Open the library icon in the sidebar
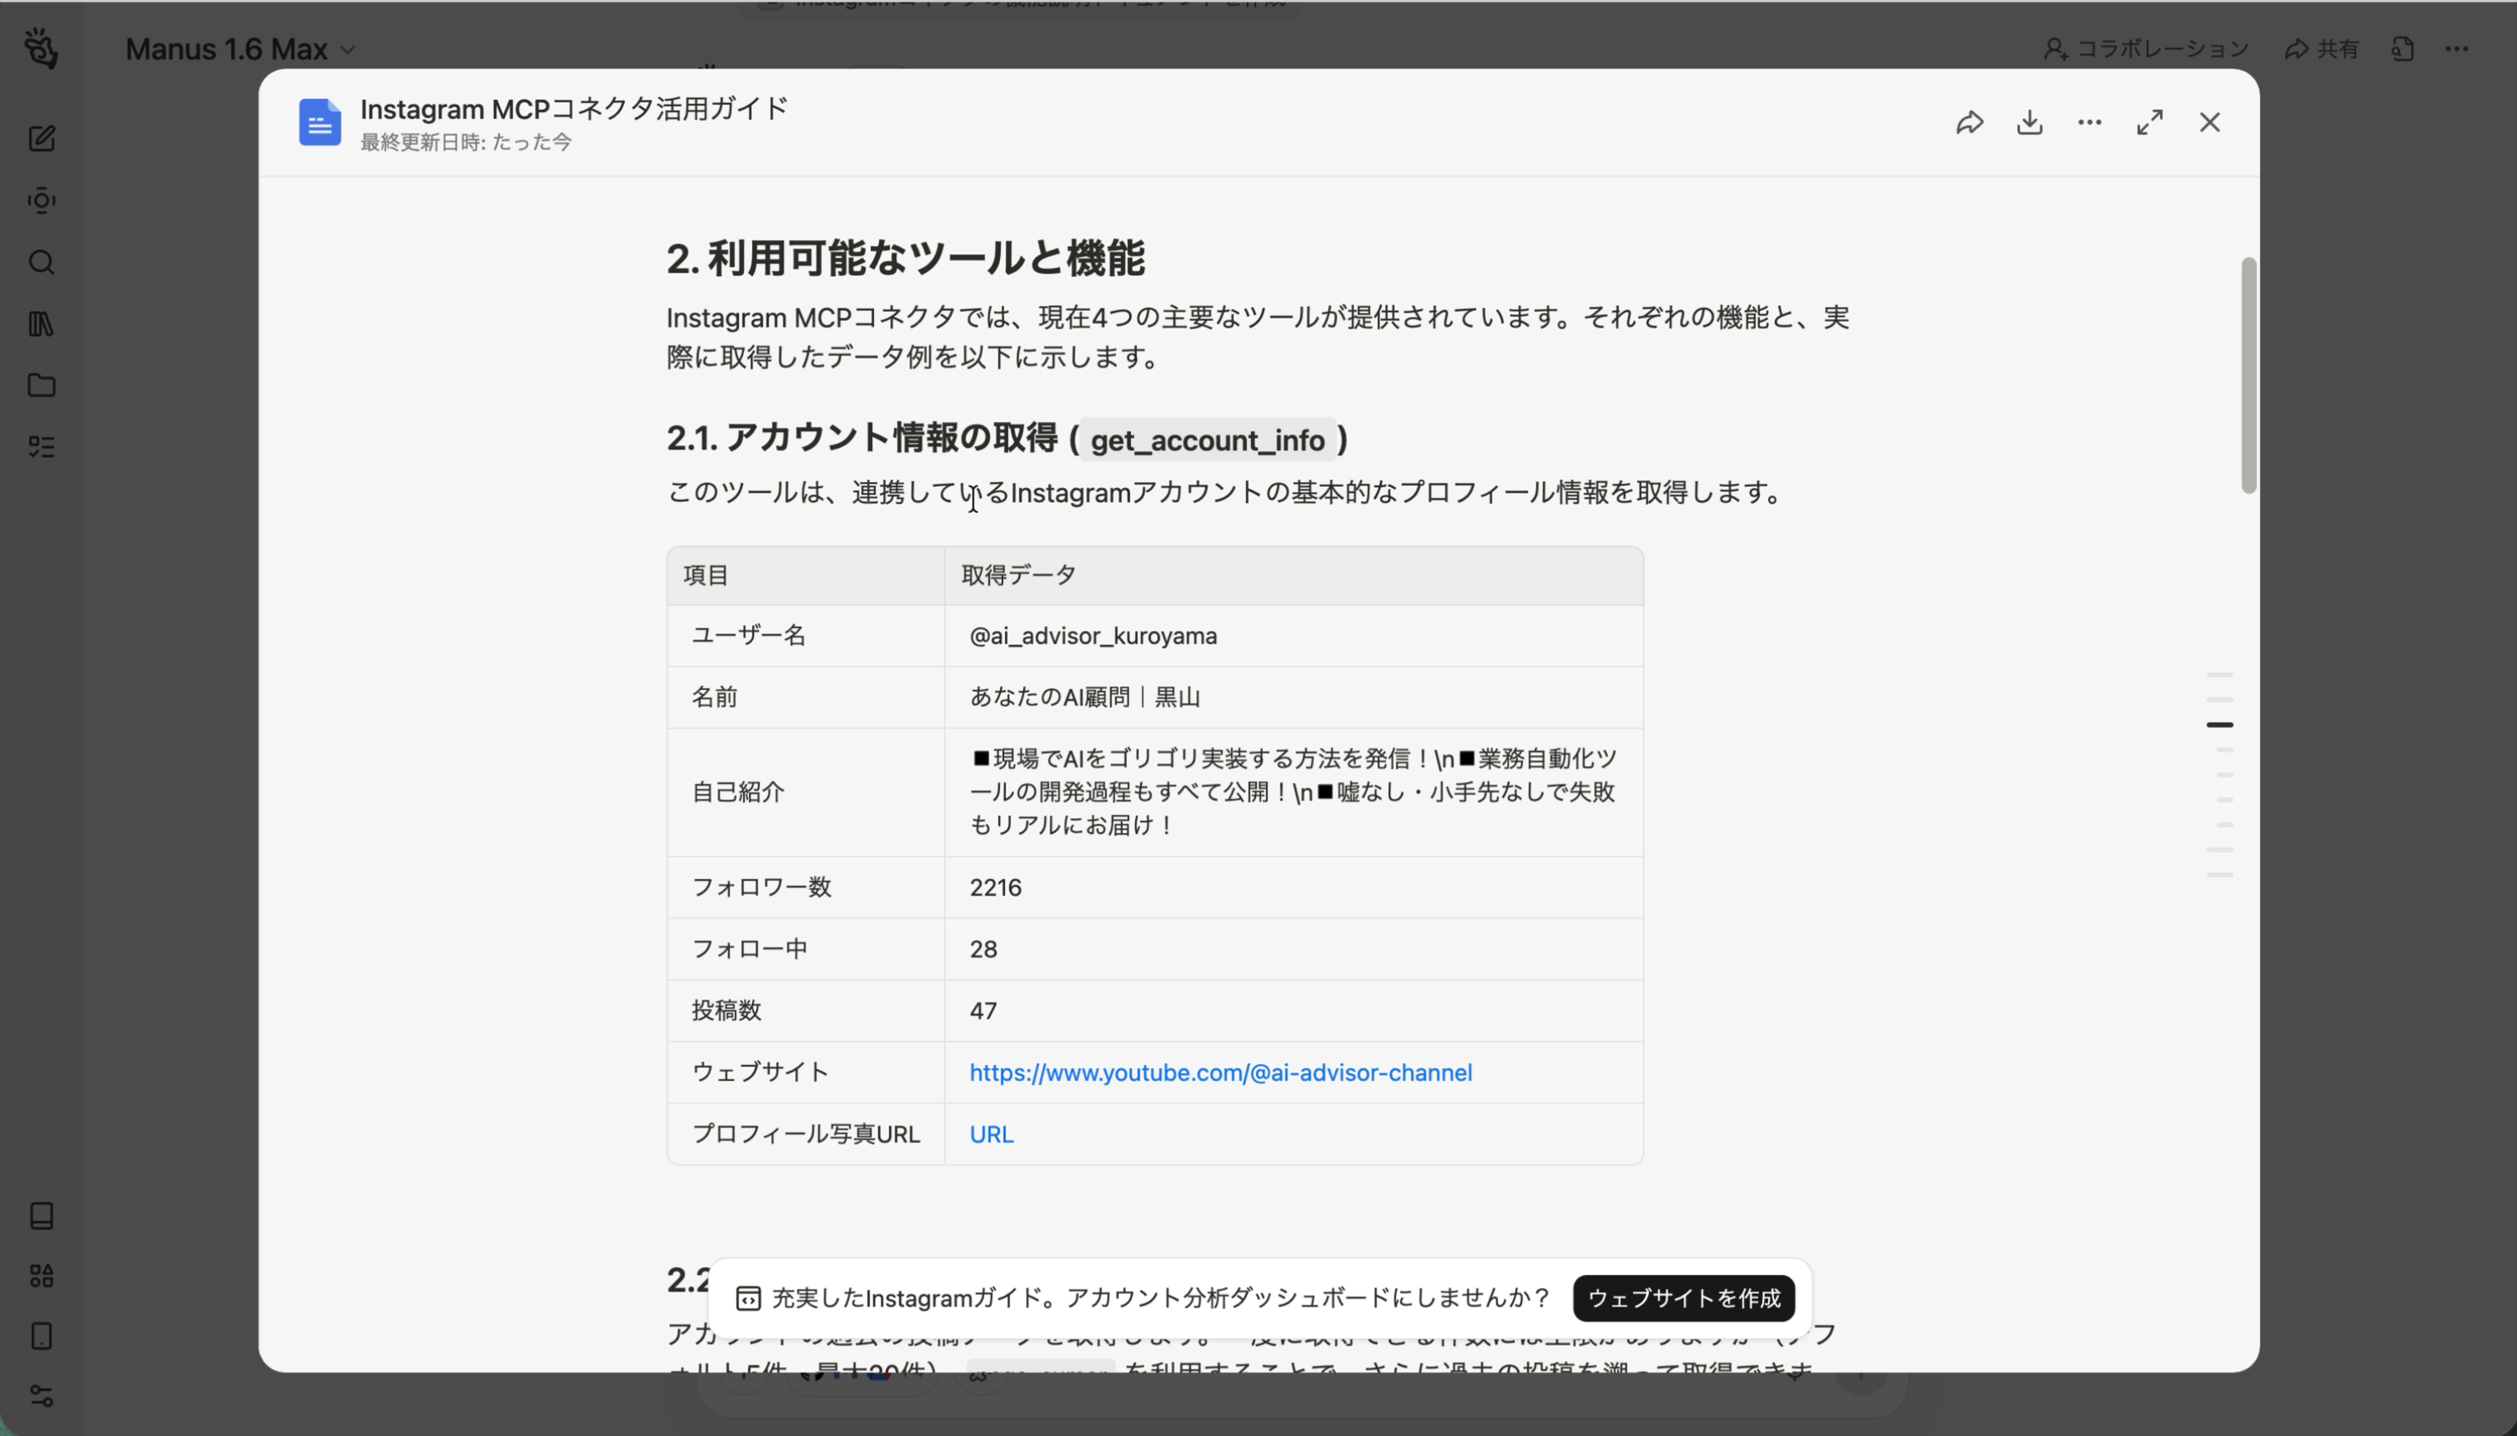Image resolution: width=2517 pixels, height=1436 pixels. click(x=40, y=324)
